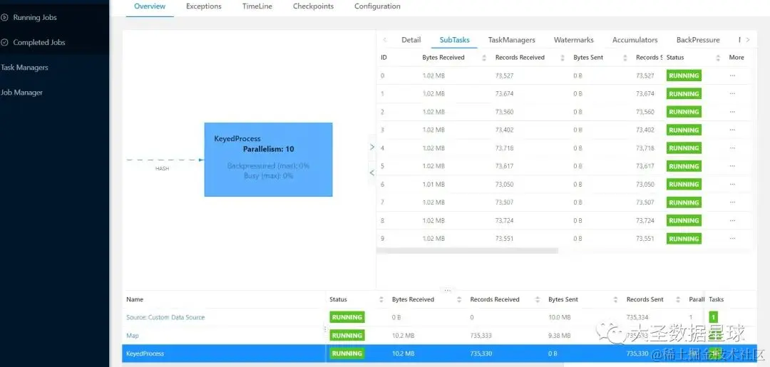Sort vertices by Bytes Sent bottom table

click(x=615, y=300)
